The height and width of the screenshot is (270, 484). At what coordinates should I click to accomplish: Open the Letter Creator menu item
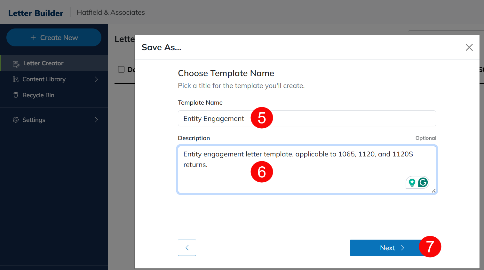43,63
